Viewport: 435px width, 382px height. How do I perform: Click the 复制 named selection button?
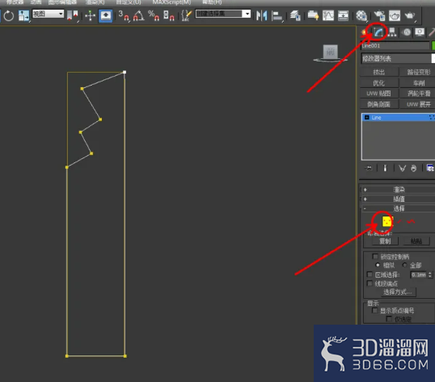pos(385,241)
